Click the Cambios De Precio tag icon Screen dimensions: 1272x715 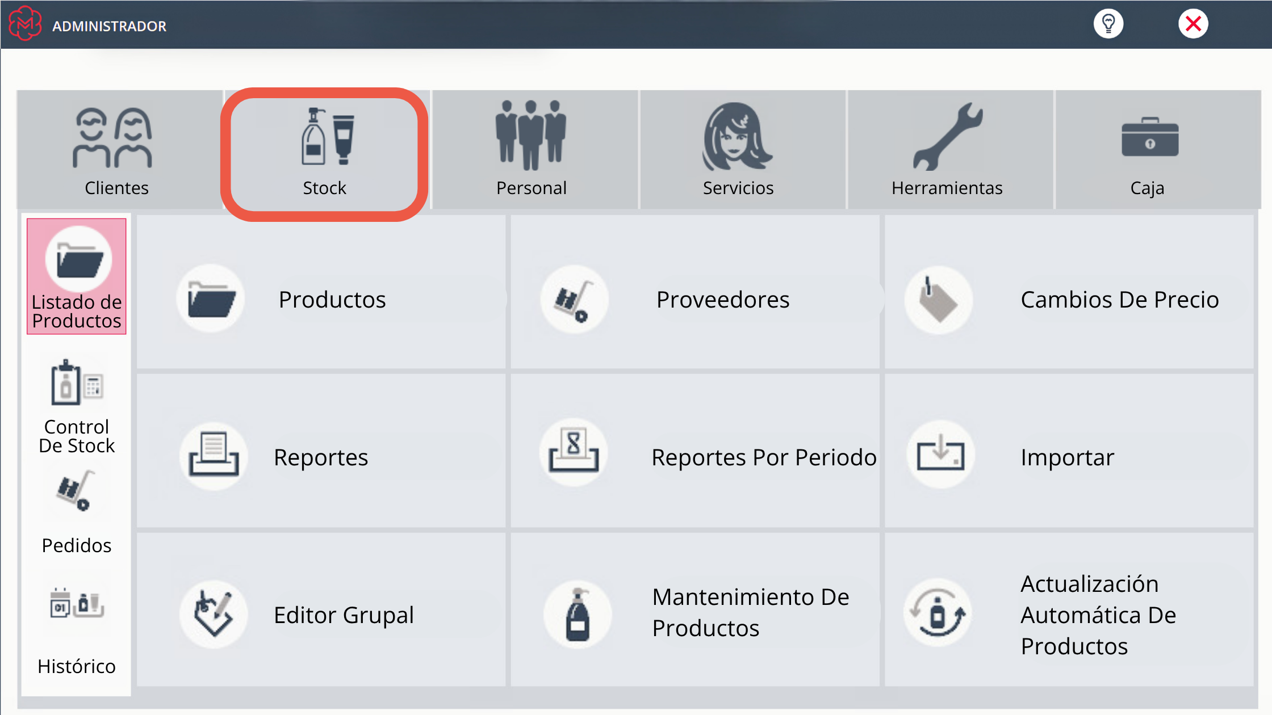point(938,299)
